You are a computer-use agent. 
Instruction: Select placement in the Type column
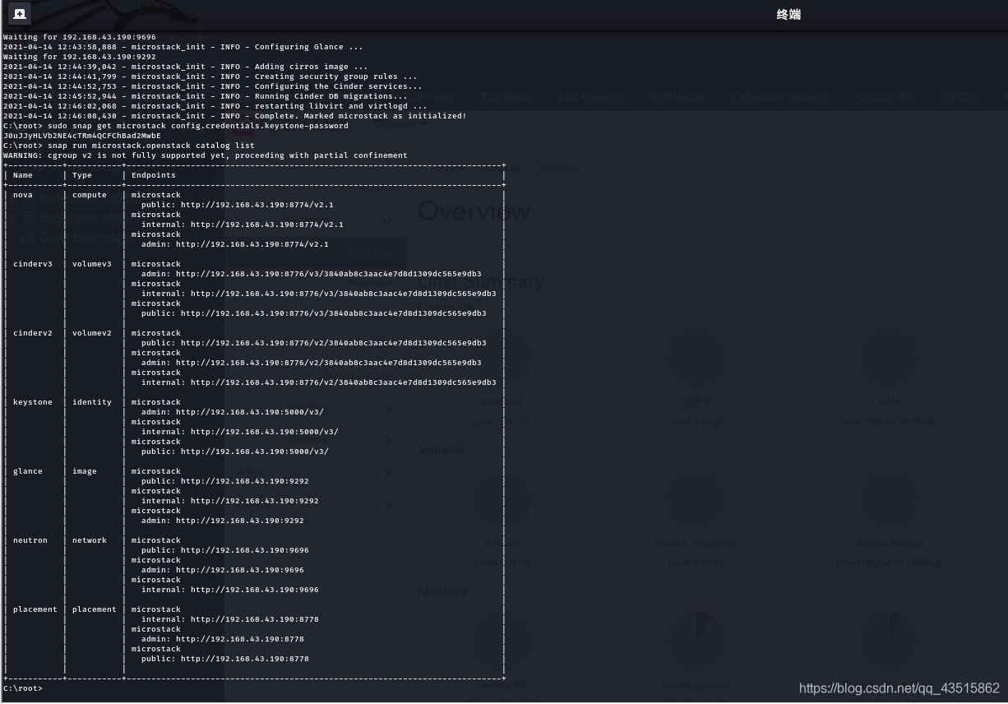pos(95,609)
